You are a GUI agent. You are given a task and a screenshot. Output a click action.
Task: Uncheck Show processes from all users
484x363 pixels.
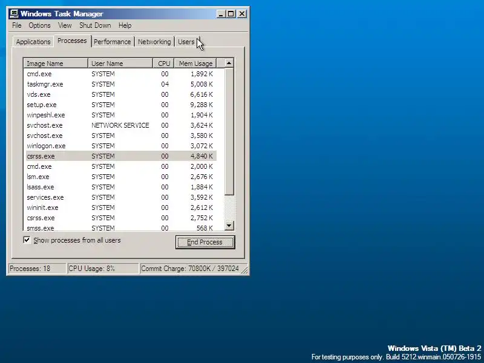pyautogui.click(x=27, y=240)
